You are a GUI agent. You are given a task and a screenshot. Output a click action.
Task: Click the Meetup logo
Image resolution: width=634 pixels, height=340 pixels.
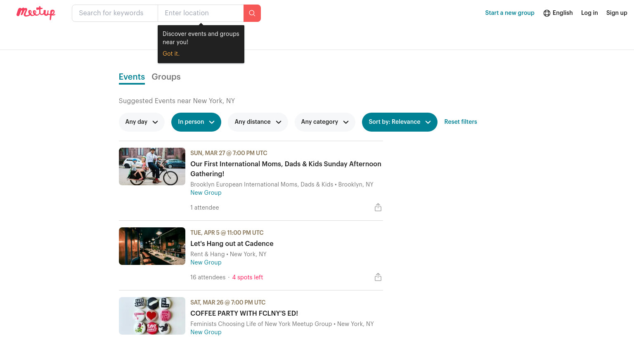36,13
